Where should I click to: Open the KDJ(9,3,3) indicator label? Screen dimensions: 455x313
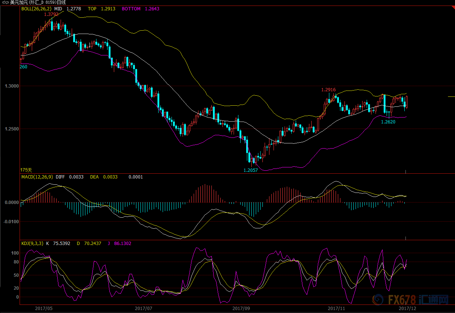coord(32,244)
